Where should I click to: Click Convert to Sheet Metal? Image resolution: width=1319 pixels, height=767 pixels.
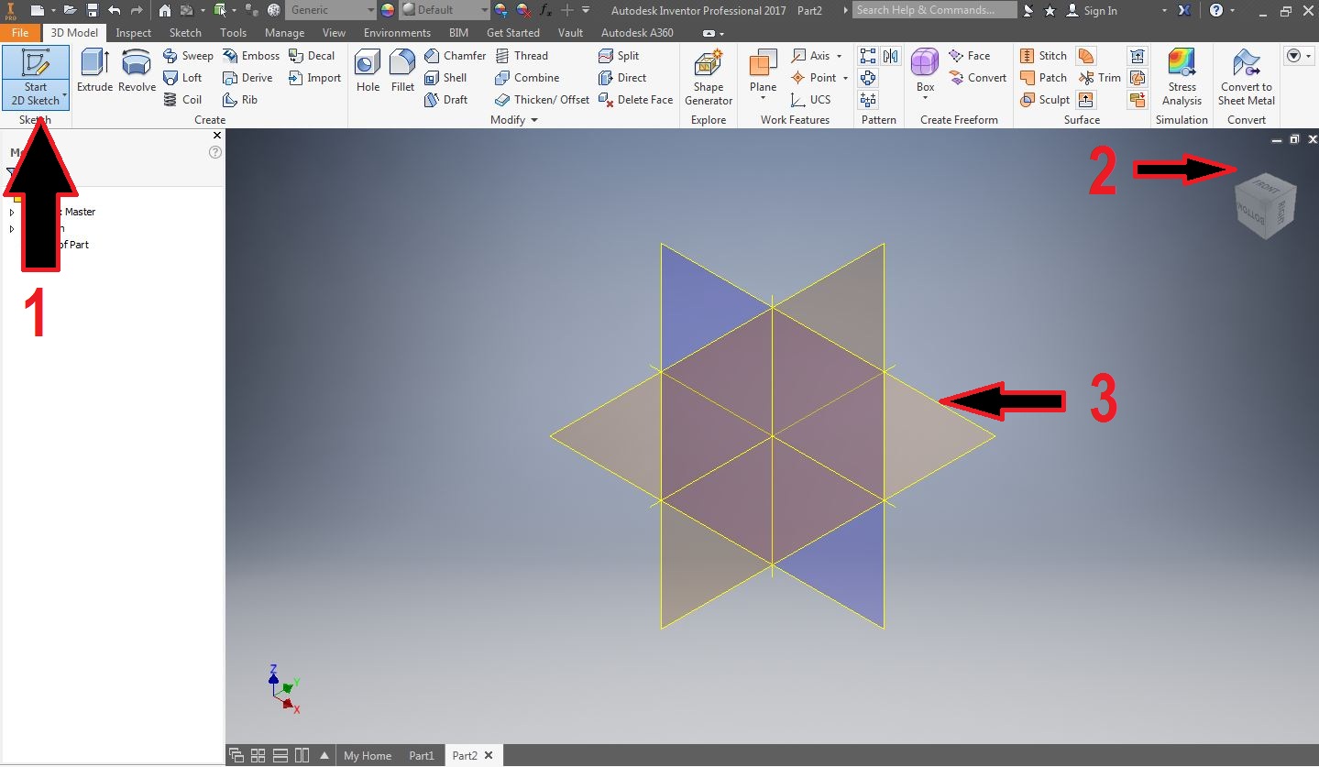click(1245, 78)
